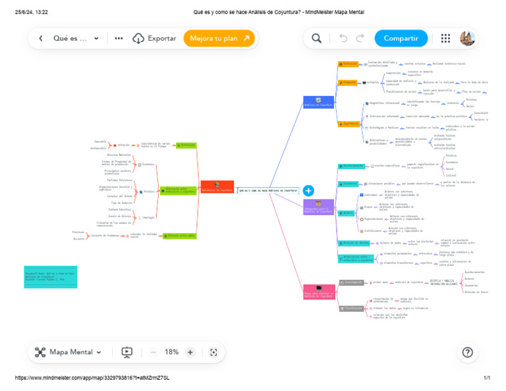
Task: Click the Grupos node icon
Action: (x=362, y=207)
